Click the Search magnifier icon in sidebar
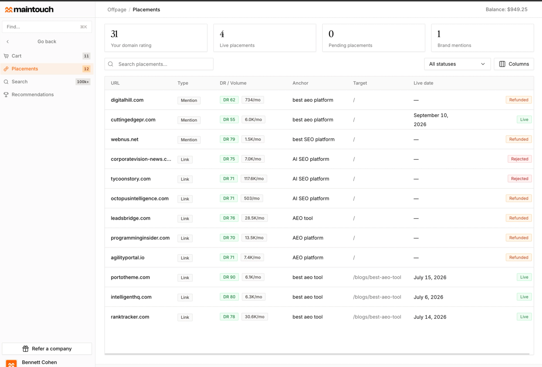Viewport: 542px width, 367px height. 6,82
